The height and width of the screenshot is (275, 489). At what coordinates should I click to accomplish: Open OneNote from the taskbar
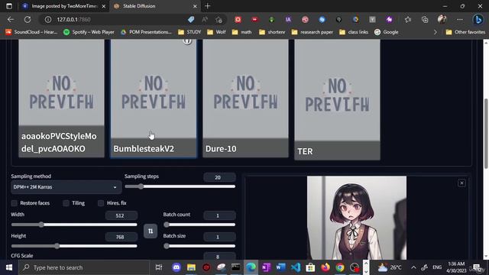click(266, 267)
